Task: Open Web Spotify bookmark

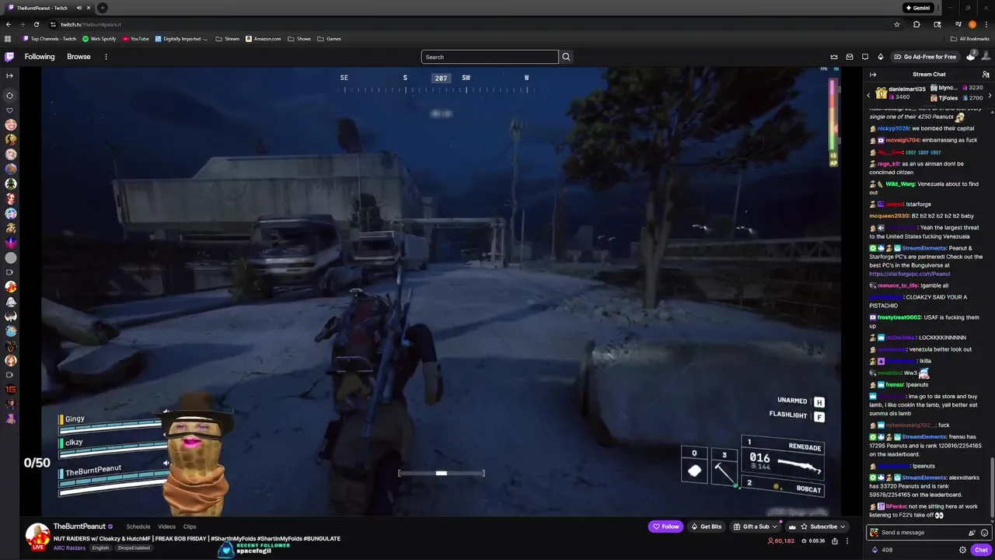Action: [99, 39]
